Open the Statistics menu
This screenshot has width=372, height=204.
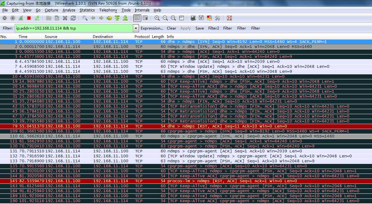[x=87, y=10]
